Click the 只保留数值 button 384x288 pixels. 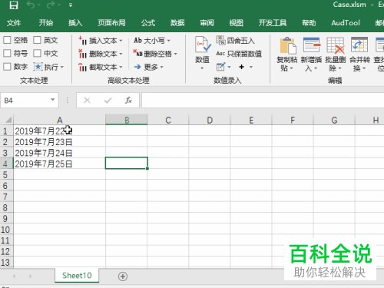239,54
